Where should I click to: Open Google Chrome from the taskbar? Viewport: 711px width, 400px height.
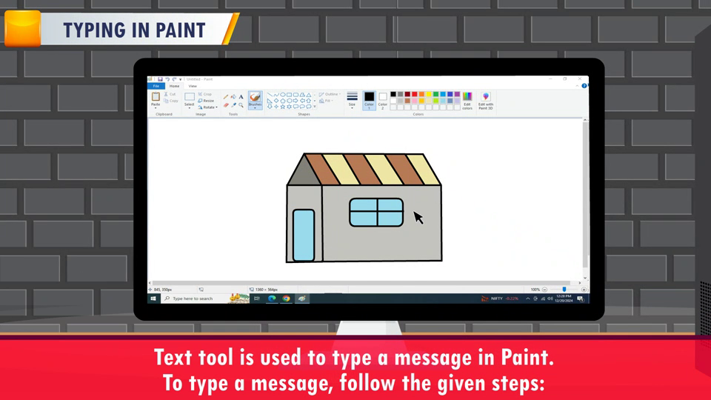click(287, 299)
